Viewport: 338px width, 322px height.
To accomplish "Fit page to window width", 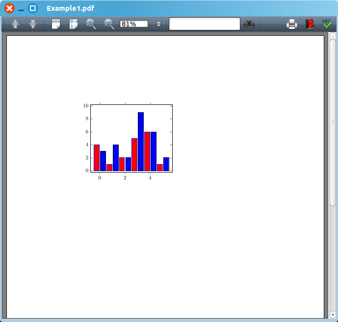I will coord(56,24).
